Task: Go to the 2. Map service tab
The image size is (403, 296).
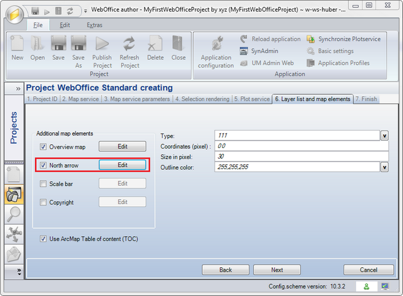Action: 80,99
